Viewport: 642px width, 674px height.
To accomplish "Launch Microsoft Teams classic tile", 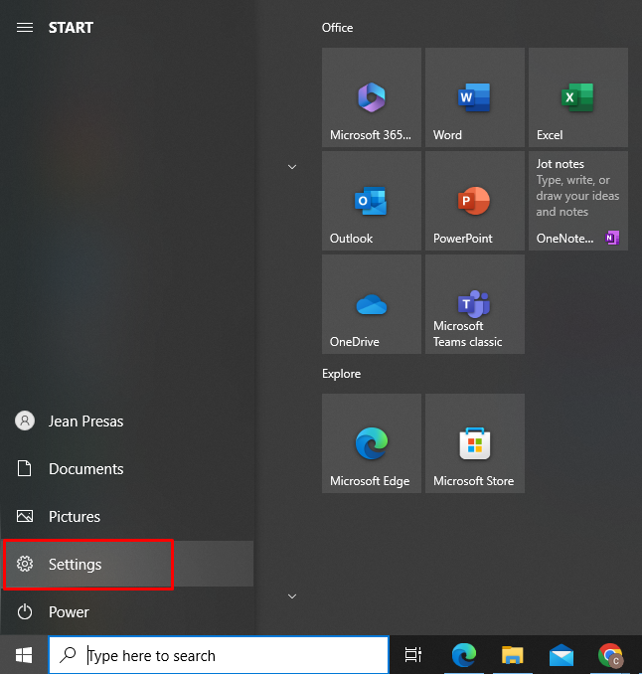I will coord(475,304).
